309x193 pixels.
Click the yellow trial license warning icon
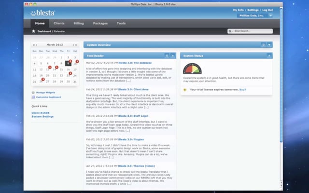[185, 90]
